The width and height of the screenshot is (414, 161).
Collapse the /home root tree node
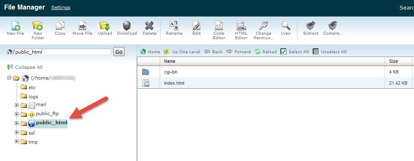point(10,78)
